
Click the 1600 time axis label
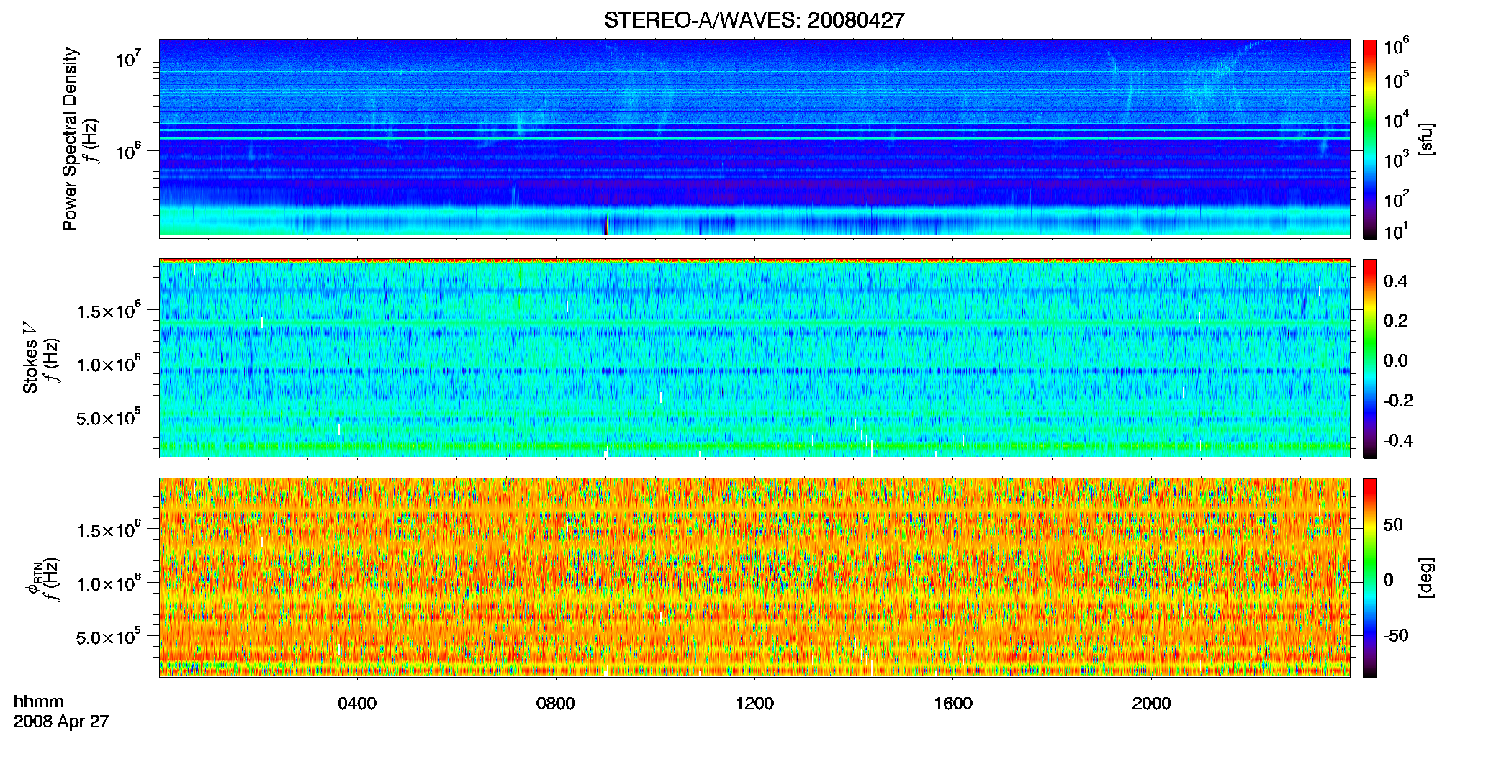tap(953, 704)
